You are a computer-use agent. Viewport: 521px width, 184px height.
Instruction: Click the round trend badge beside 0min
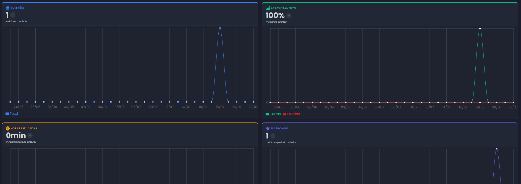pos(30,135)
